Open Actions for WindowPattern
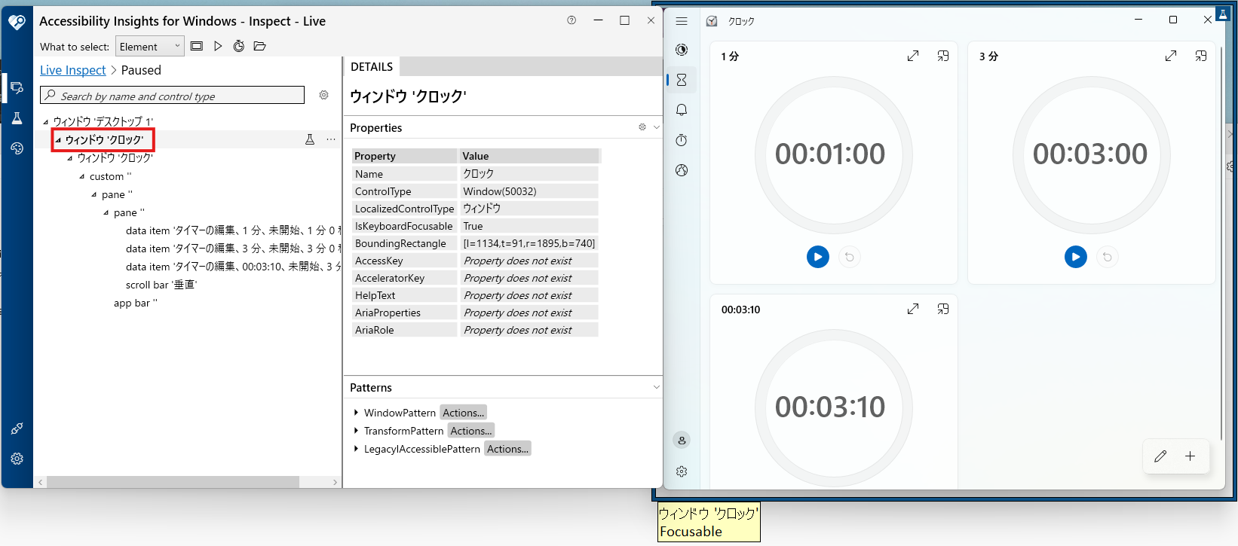1238x546 pixels. [463, 413]
